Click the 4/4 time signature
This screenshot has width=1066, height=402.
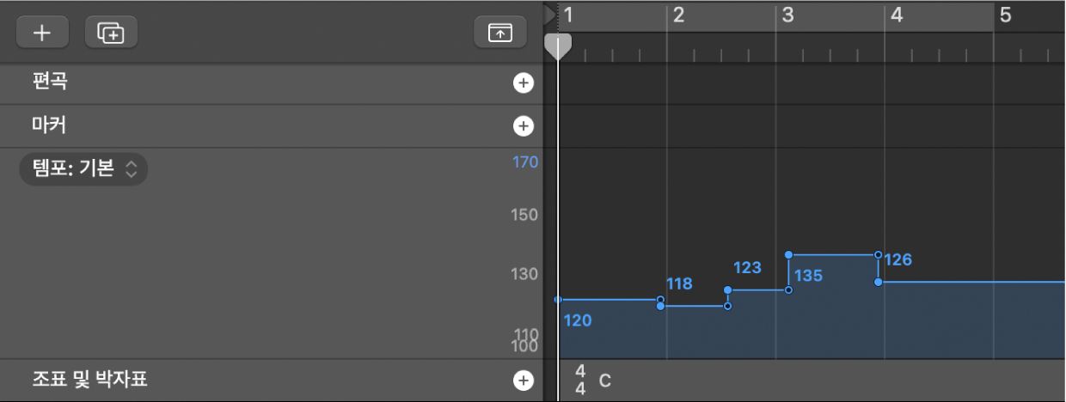(580, 379)
